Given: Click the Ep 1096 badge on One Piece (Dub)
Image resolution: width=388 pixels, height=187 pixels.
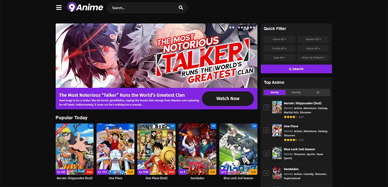Looking at the screenshot, I should (x=144, y=172).
